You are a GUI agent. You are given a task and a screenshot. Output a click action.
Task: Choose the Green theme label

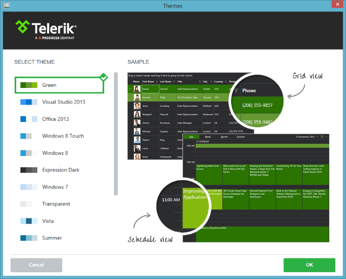tap(49, 85)
